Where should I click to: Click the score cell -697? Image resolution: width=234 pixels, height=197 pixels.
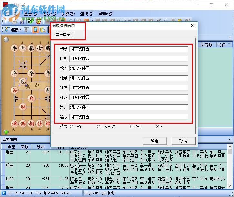click(46, 152)
